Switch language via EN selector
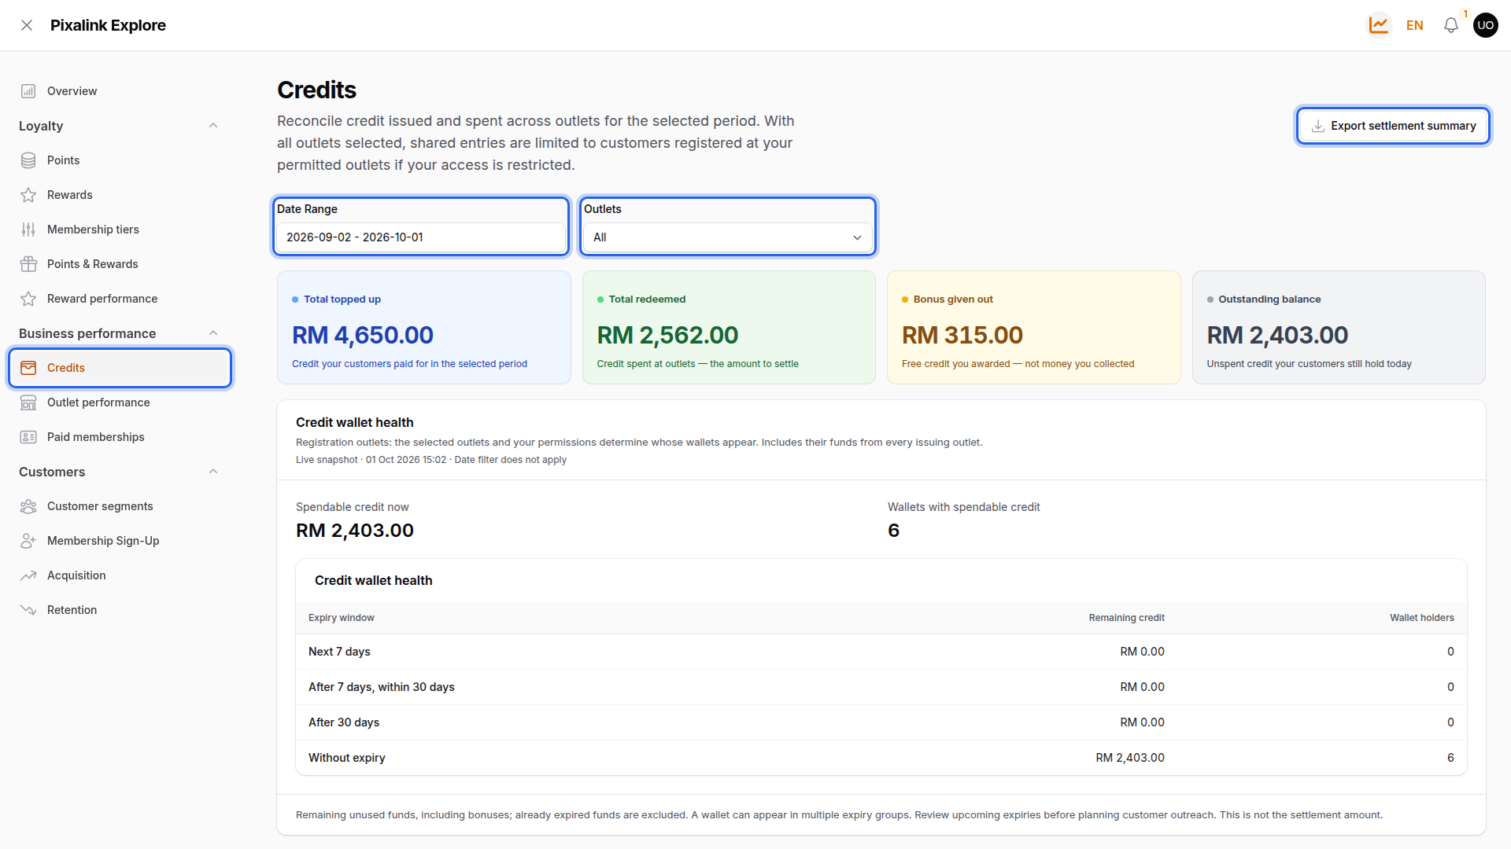Screen dimensions: 1511x849 tap(1414, 25)
